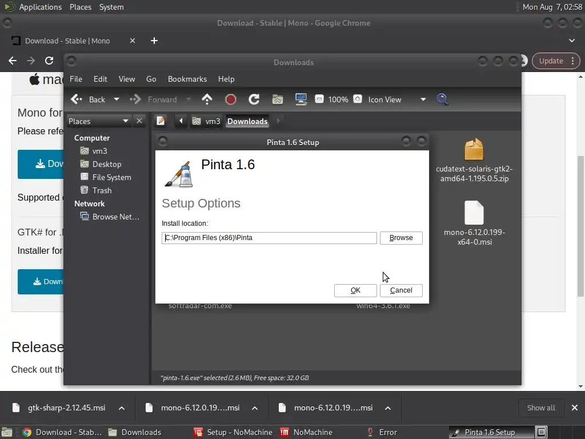Open the Home folder toolbar icon
This screenshot has width=585, height=439.
[x=278, y=99]
